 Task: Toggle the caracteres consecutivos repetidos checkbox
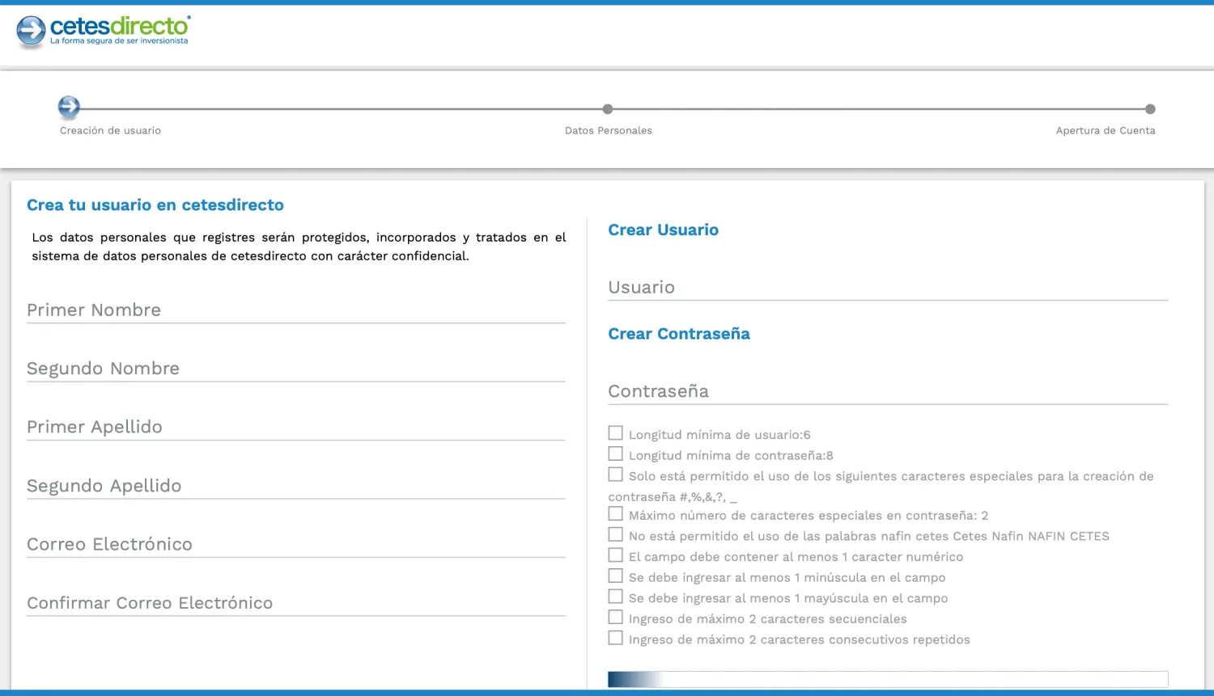click(x=616, y=638)
